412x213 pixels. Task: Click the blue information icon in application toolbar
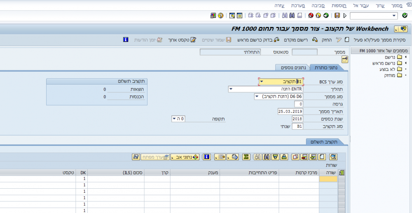(x=126, y=40)
